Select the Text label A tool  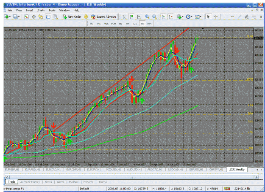click(261, 16)
